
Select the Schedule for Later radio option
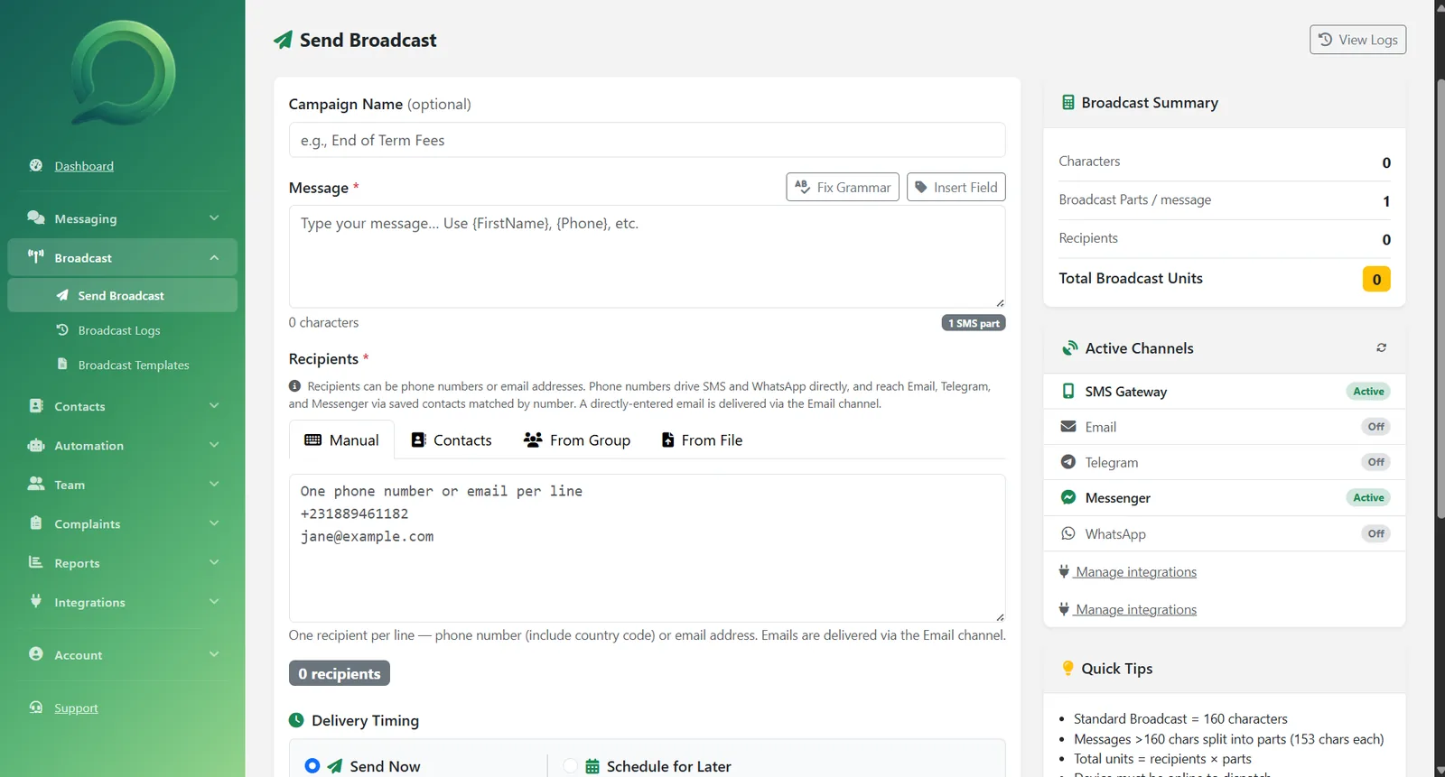[570, 765]
